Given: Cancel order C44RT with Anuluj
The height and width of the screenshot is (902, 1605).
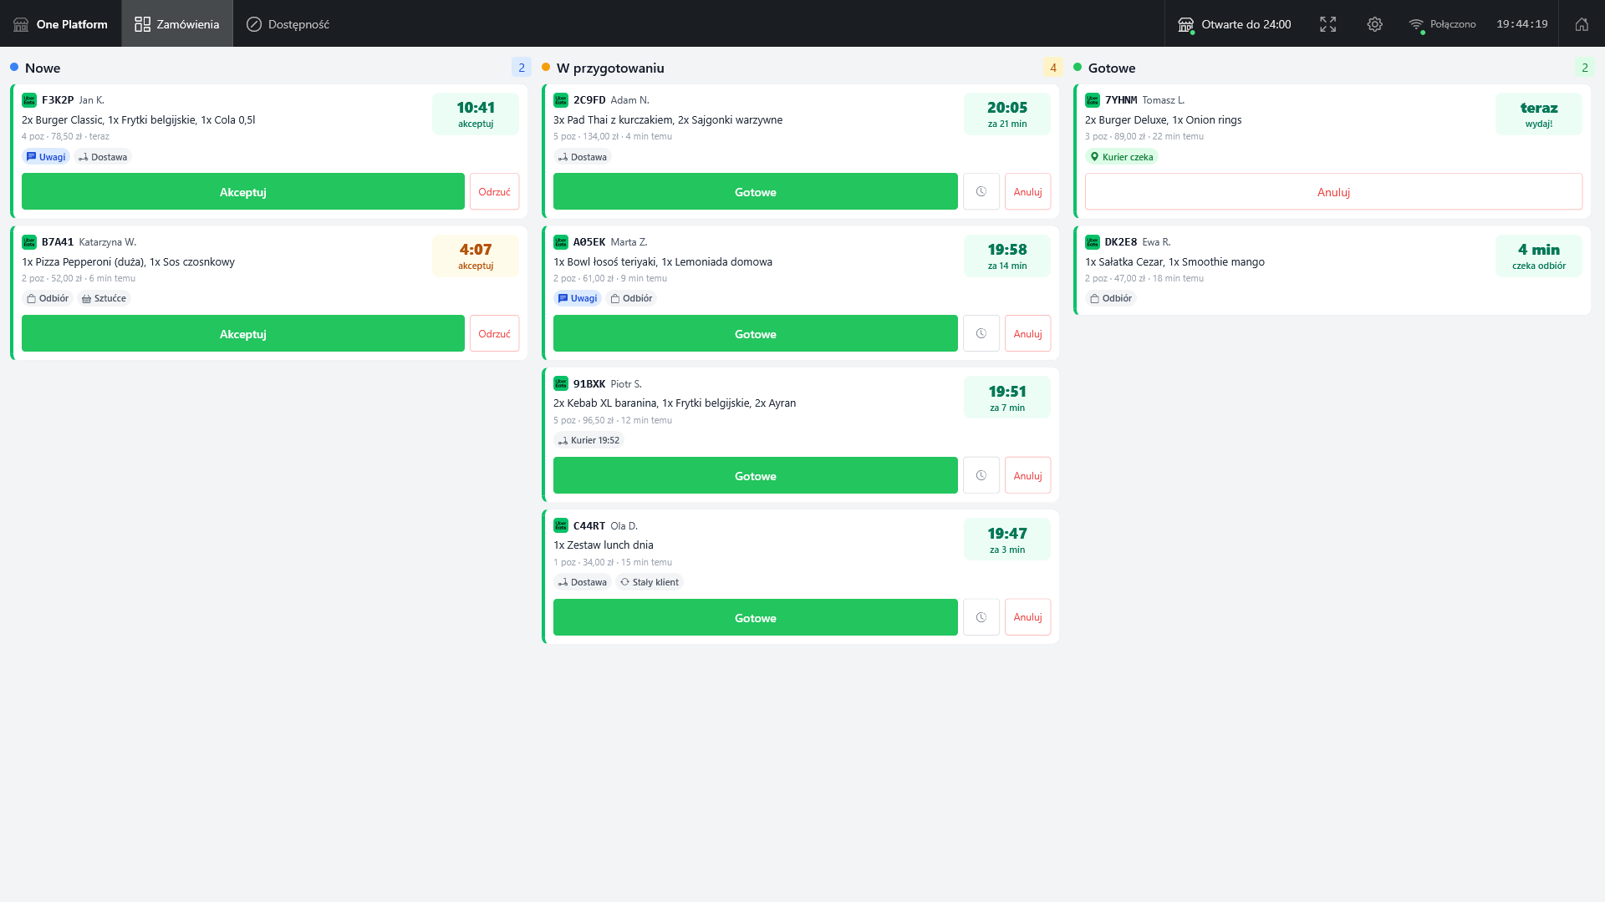Looking at the screenshot, I should click(1027, 617).
